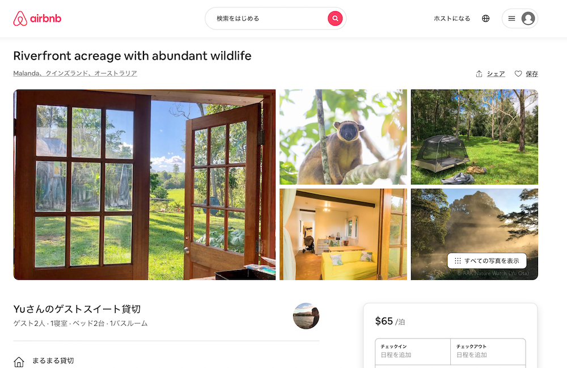The width and height of the screenshot is (567, 368).
Task: Open the Malanda, Queensland location link
Action: (x=75, y=73)
